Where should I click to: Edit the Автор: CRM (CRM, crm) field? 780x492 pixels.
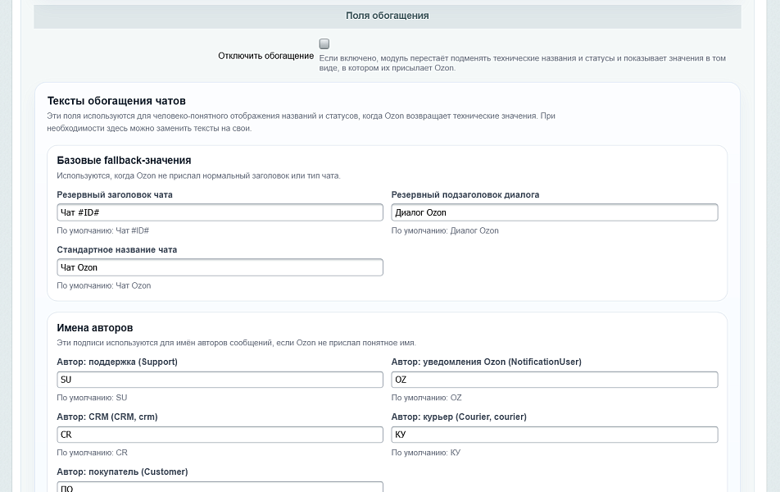(x=220, y=435)
